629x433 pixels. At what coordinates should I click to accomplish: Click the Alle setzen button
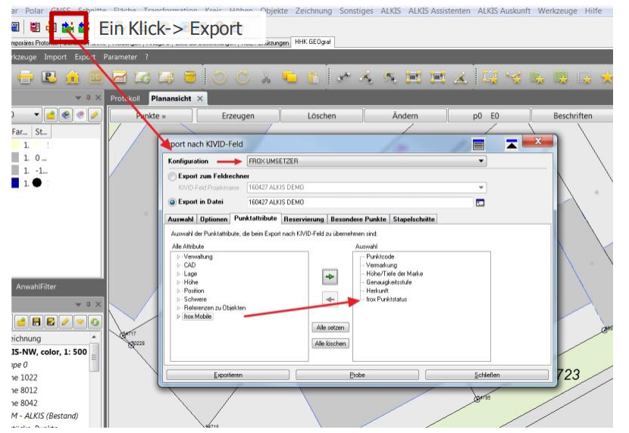[330, 328]
